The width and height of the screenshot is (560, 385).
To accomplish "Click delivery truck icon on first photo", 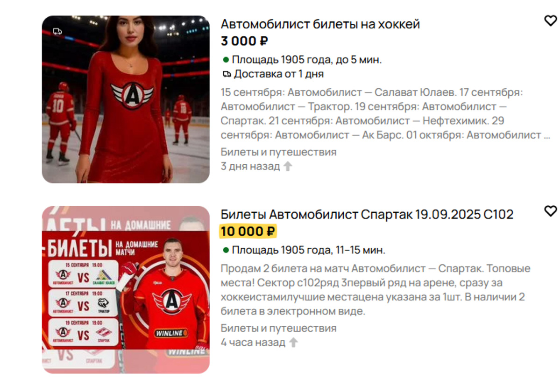I will point(57,31).
